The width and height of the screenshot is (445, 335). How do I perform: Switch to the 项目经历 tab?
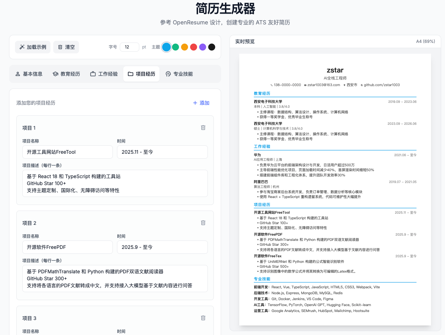[x=141, y=74]
